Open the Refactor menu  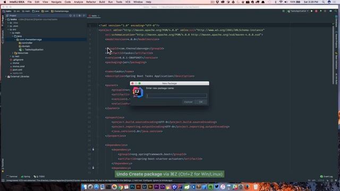click(x=91, y=2)
